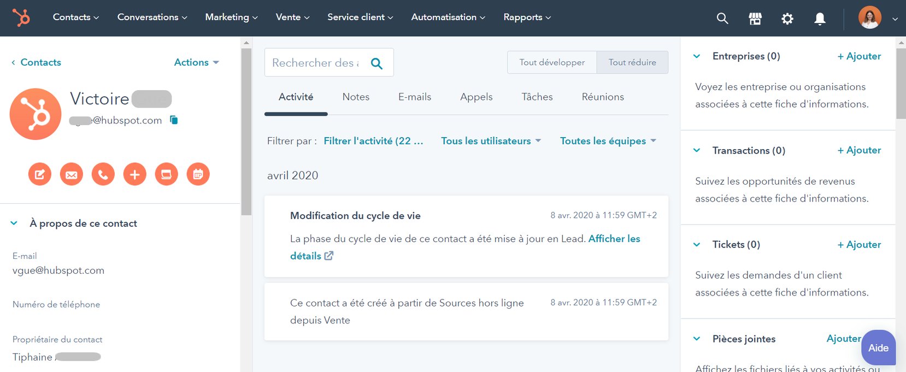This screenshot has height=372, width=906.
Task: Go back via the Contacts link
Action: point(36,62)
